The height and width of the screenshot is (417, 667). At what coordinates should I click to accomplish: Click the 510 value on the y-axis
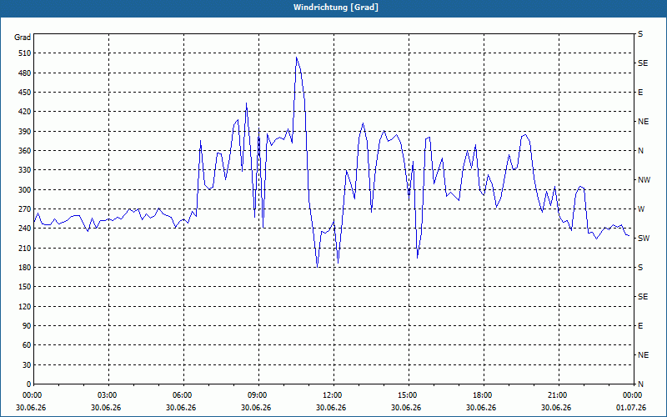point(25,53)
